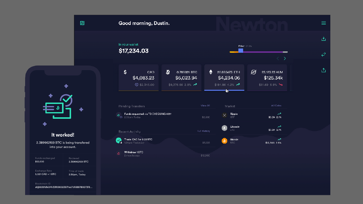Click the $3,225 trade amount
363x204 pixels.
[x=206, y=143]
